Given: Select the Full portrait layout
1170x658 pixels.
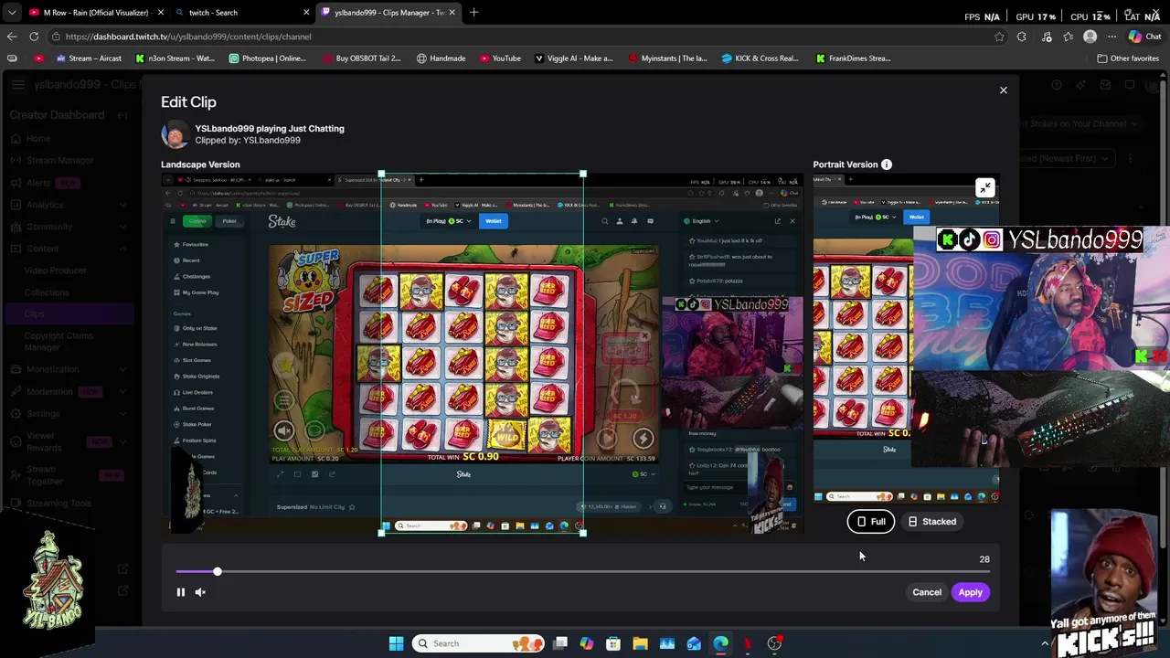Looking at the screenshot, I should coord(870,522).
